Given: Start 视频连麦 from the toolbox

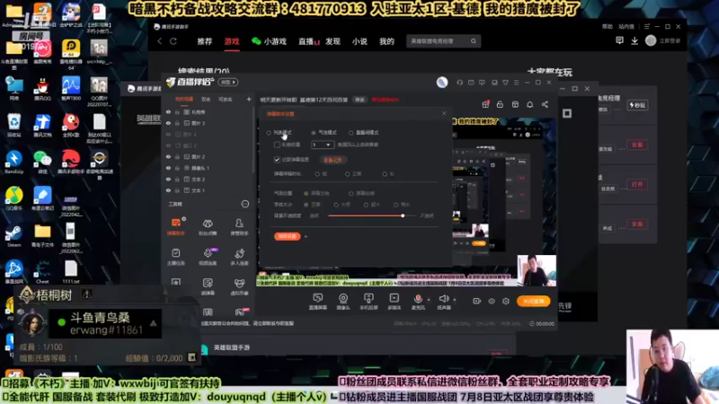Looking at the screenshot, I should (x=208, y=257).
